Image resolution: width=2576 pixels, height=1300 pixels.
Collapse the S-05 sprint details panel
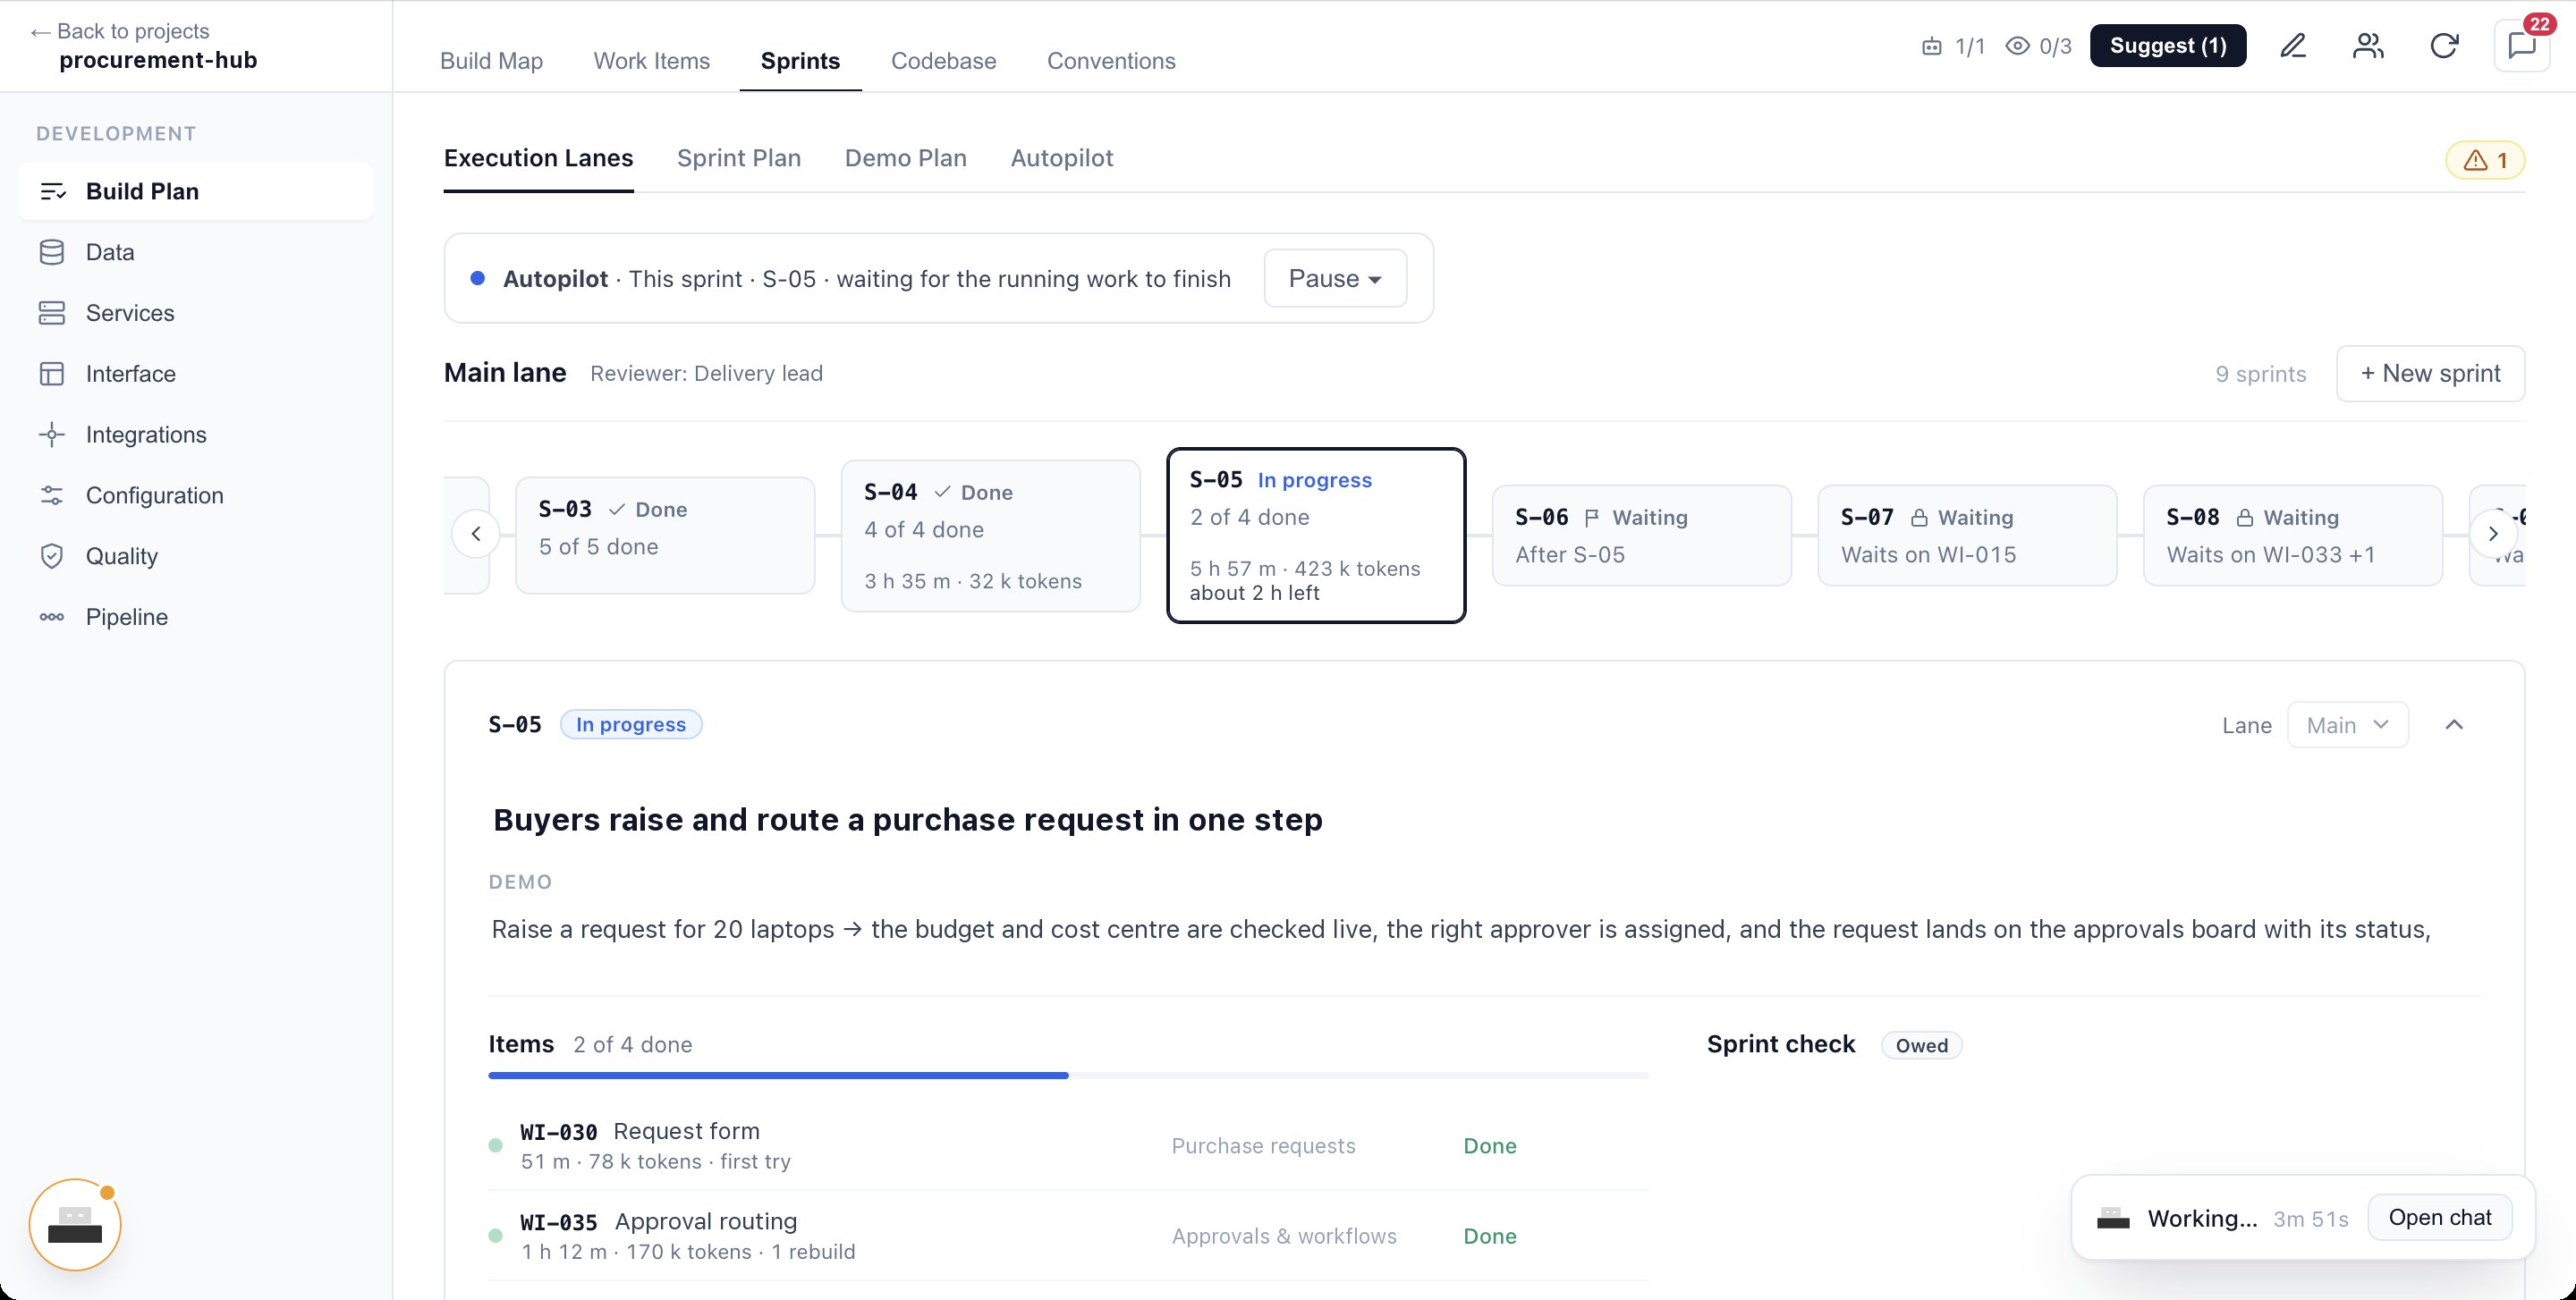click(2454, 725)
